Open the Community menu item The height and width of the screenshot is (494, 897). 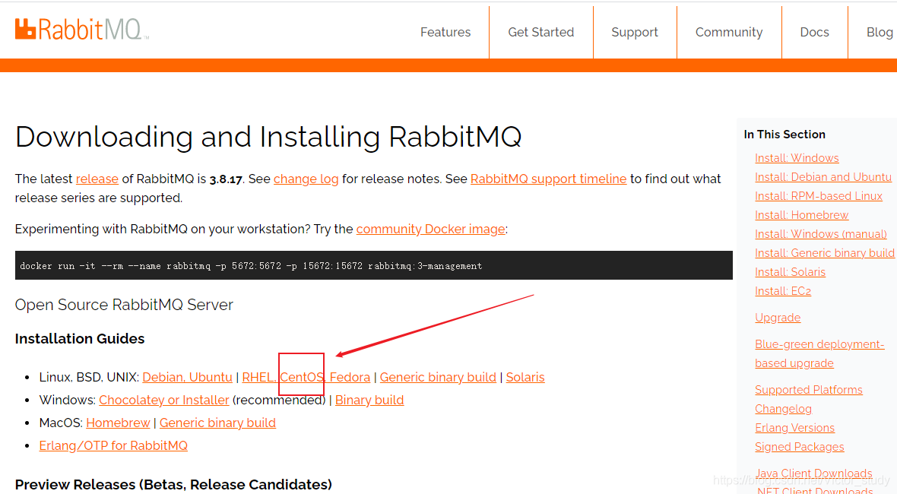[729, 32]
